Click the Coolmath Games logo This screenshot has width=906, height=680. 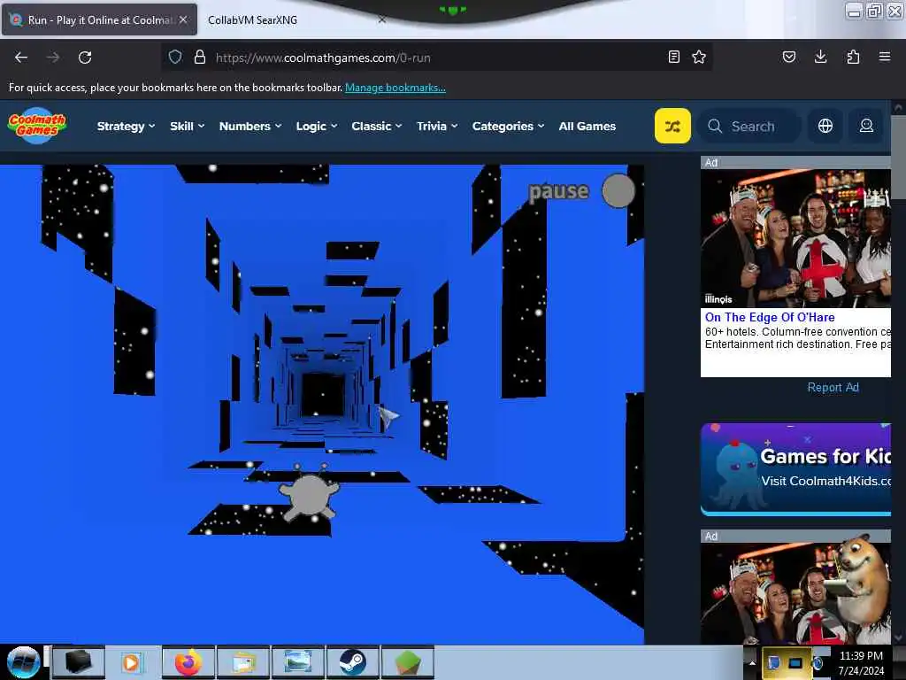(37, 125)
